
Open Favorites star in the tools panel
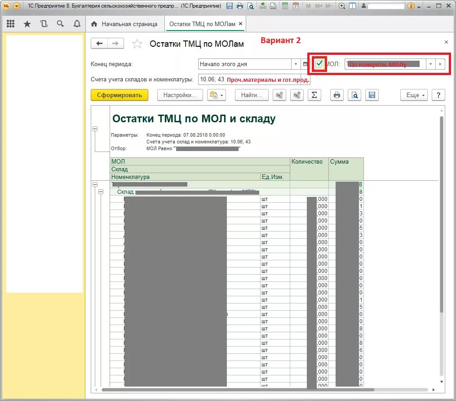tap(27, 24)
